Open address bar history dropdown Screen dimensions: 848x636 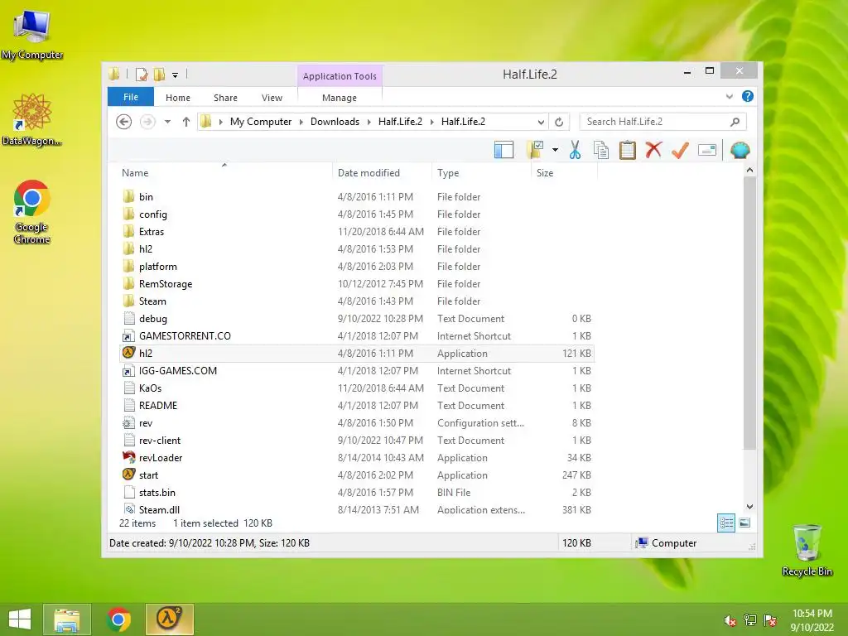tap(540, 122)
